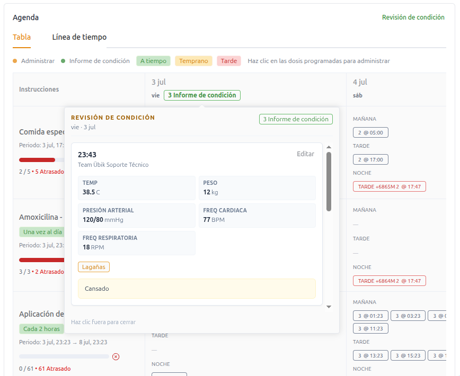
Task: Administer the 2 @ 05:00 dose
Action: 370,132
